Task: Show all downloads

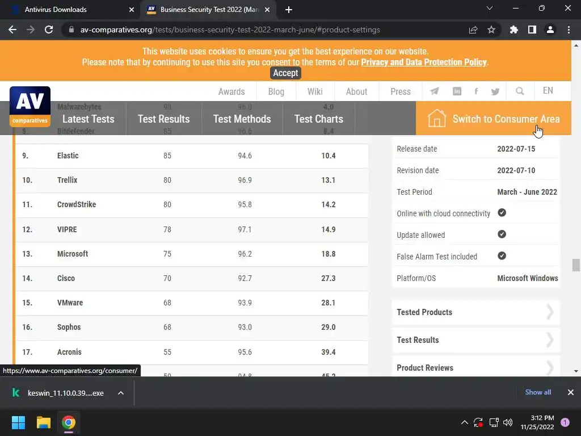Action: click(x=538, y=392)
